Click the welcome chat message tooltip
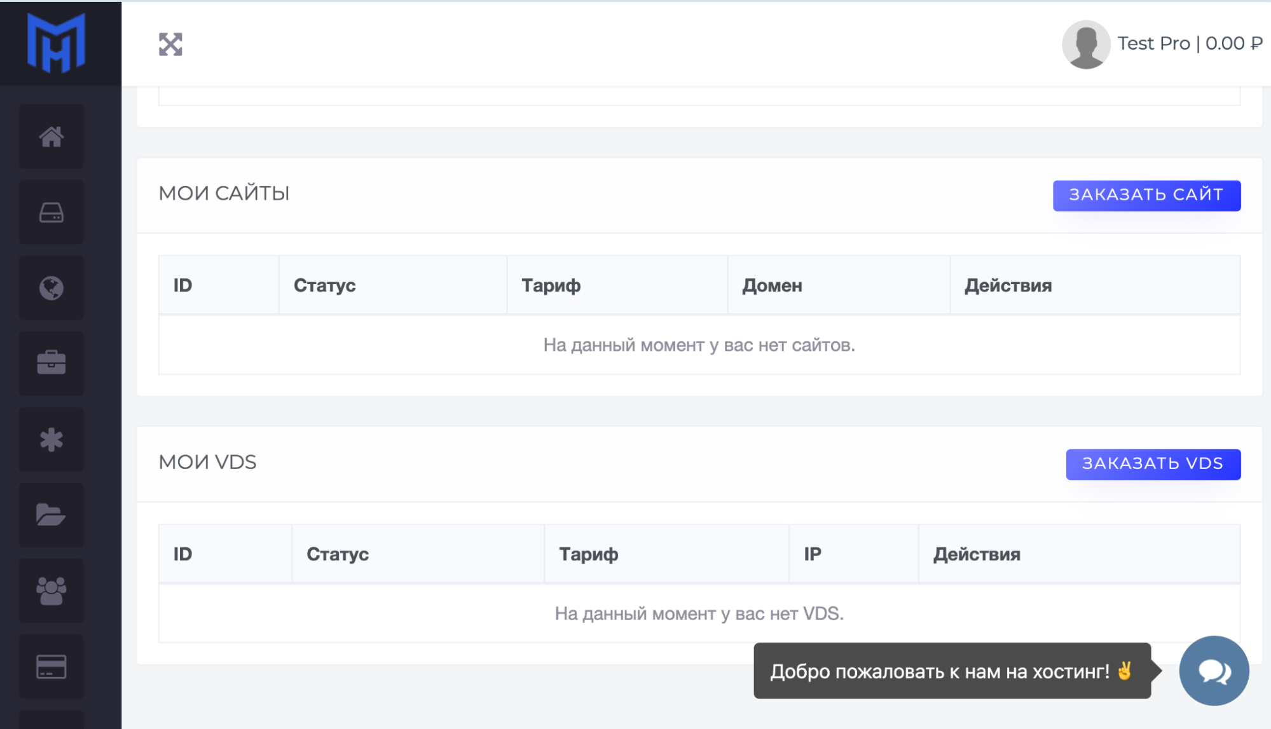 [x=951, y=671]
